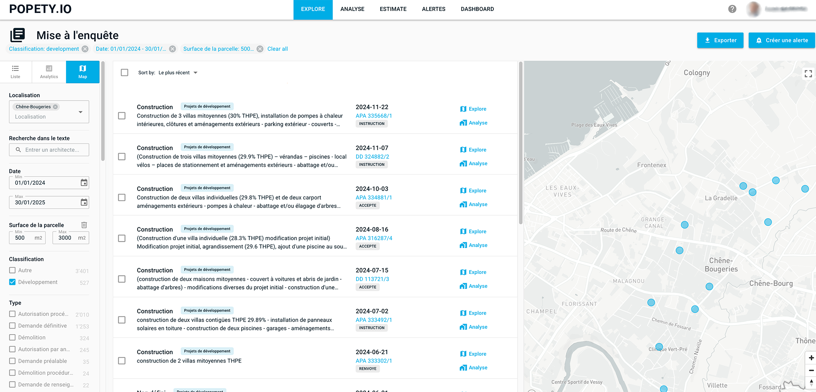816x392 pixels.
Task: Click the fullscreen map expand icon
Action: [808, 73]
